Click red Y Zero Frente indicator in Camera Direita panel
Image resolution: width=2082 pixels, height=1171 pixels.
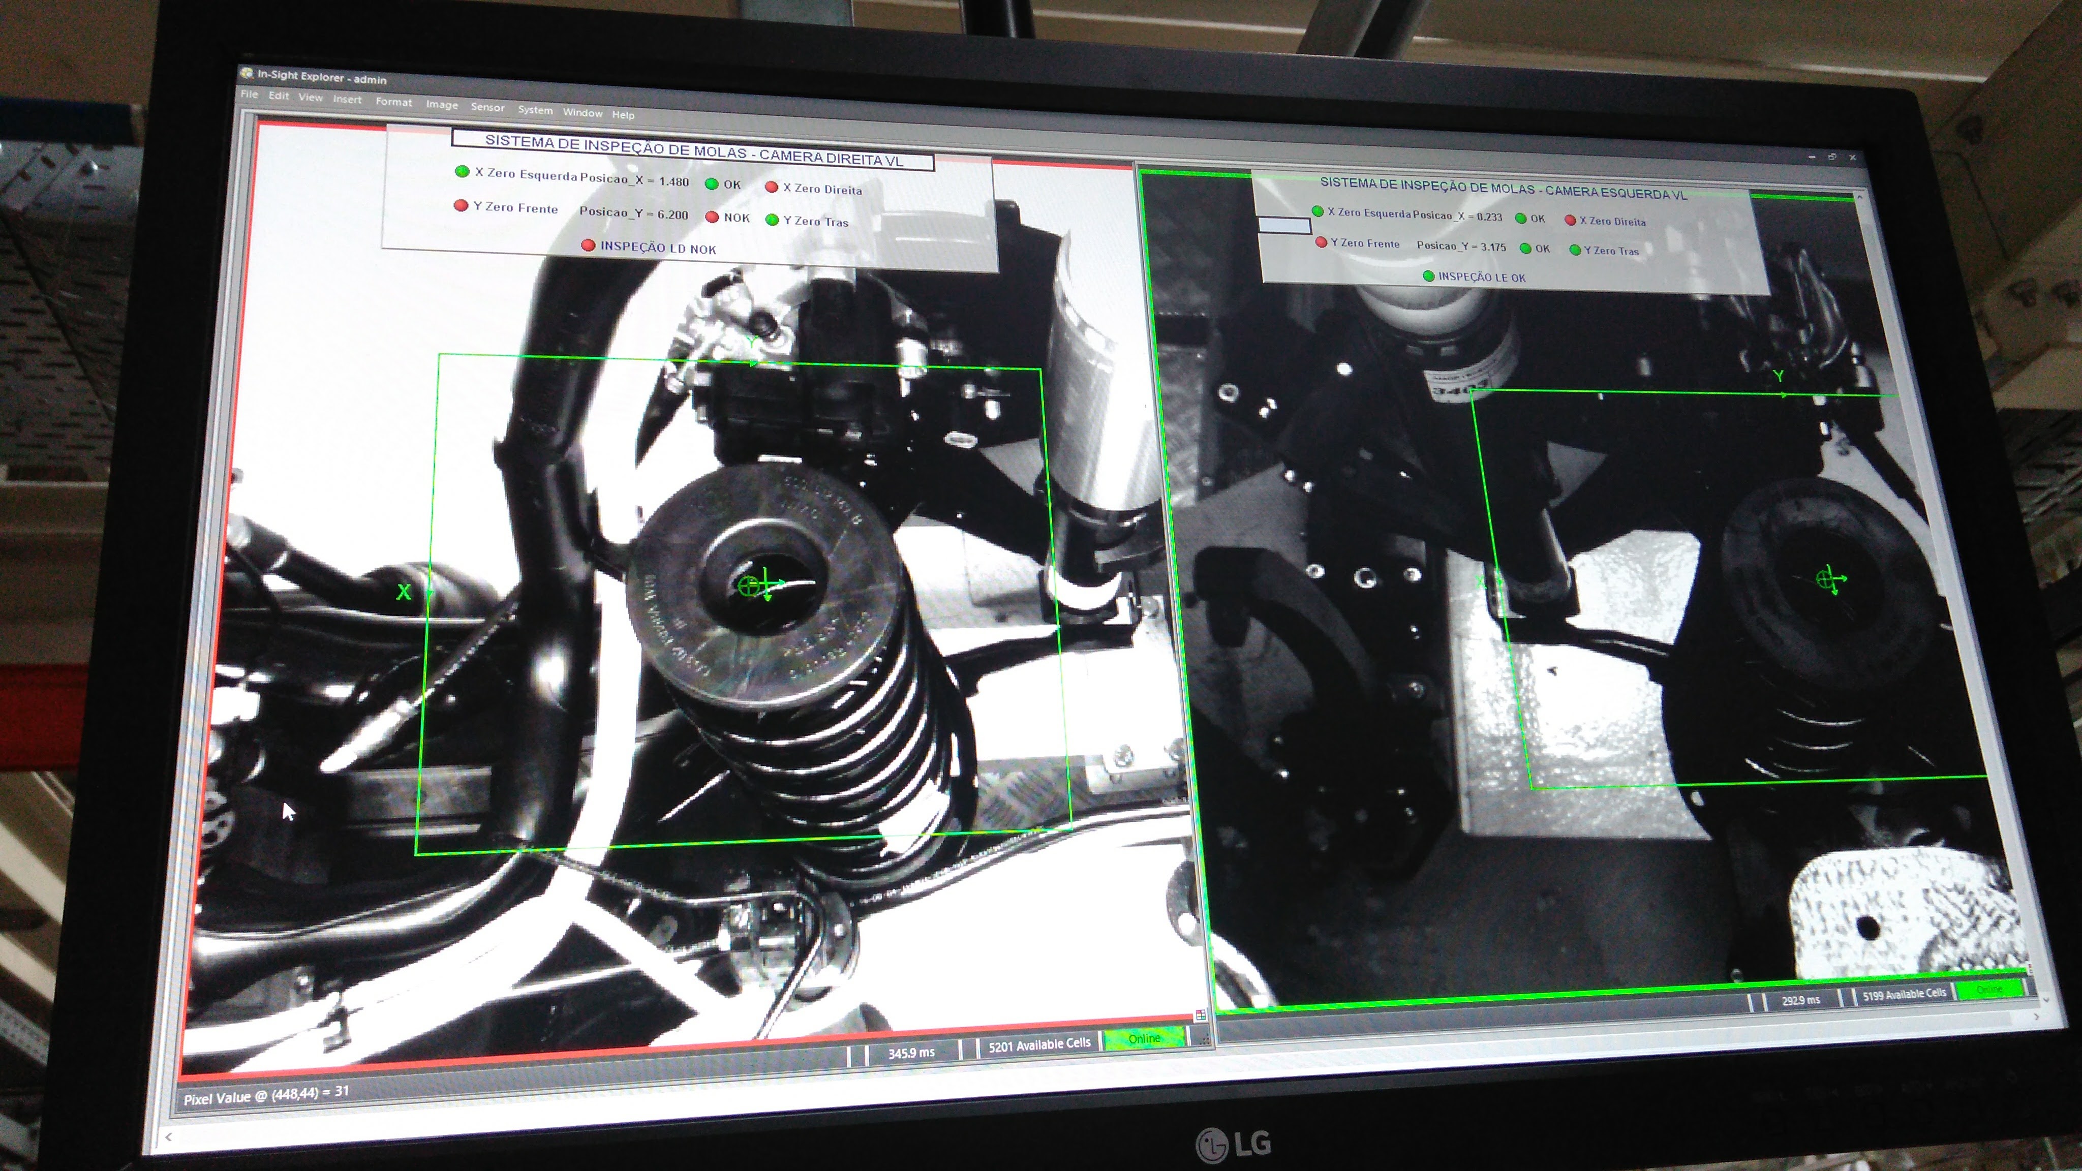(461, 205)
